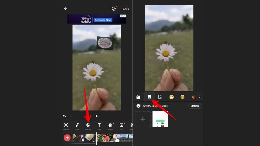260x146 pixels.
Task: Click the white timeline playhead marker
Action: point(96,139)
